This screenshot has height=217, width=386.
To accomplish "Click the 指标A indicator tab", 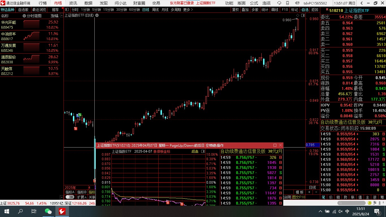I will [x=70, y=192].
